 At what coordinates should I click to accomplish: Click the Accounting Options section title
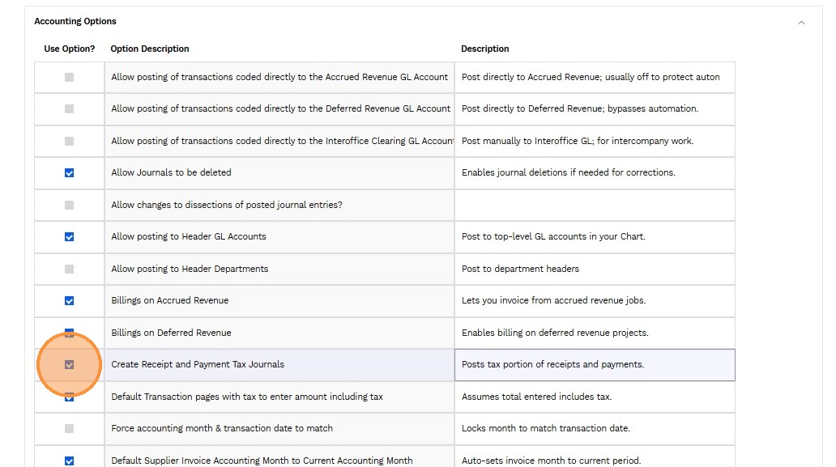click(x=75, y=21)
